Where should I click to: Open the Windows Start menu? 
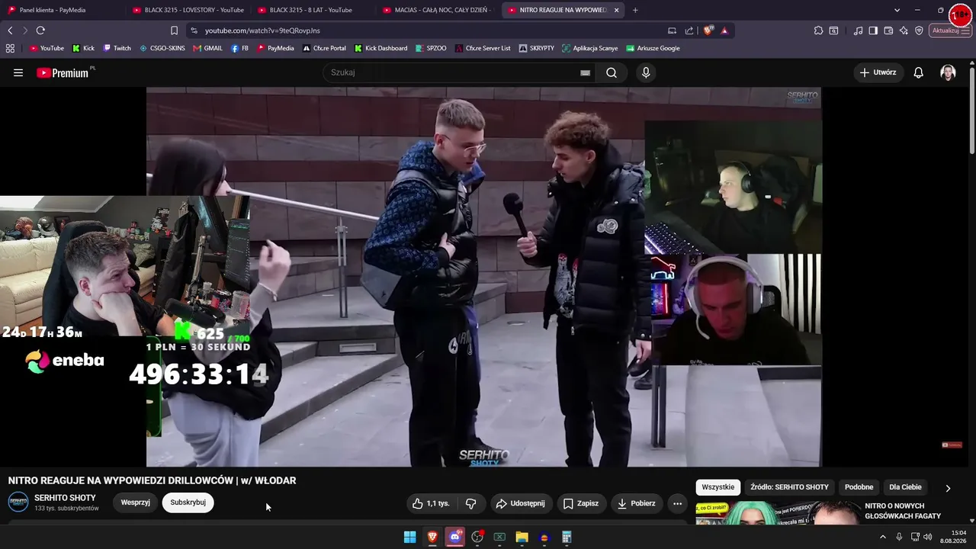[409, 538]
